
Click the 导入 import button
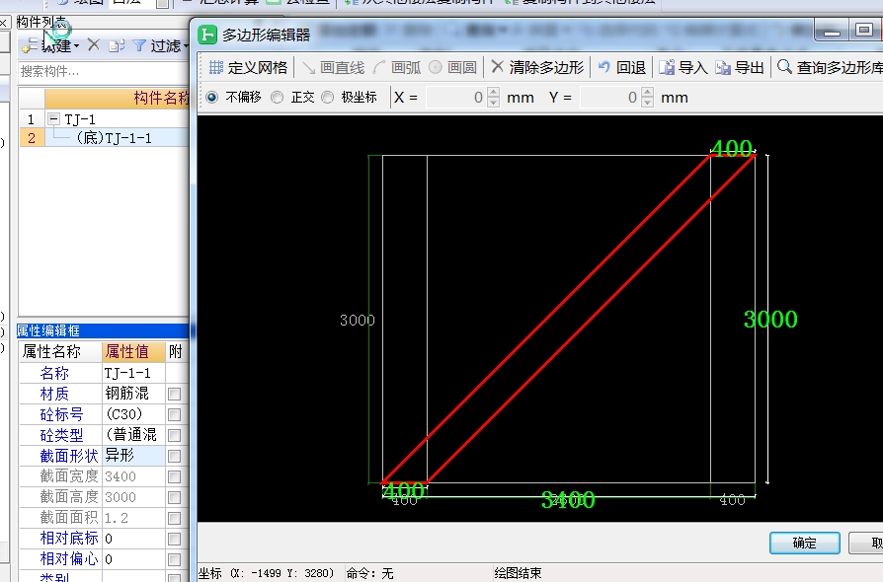[683, 67]
